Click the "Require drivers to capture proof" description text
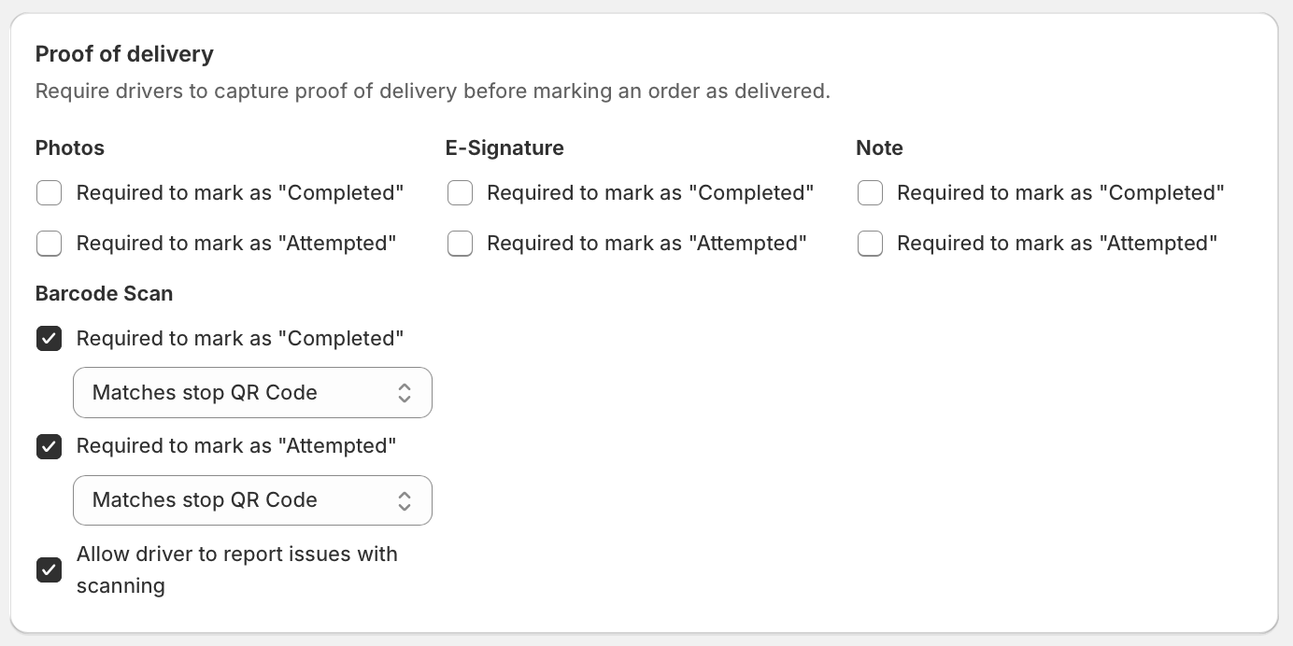 tap(433, 91)
